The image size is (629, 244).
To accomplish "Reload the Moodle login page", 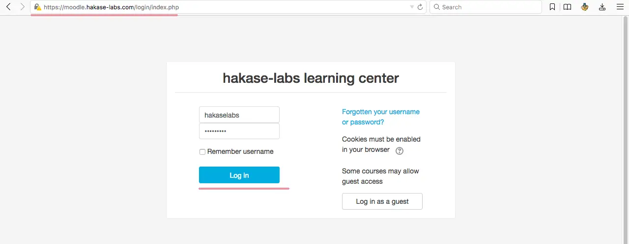I will pos(420,7).
